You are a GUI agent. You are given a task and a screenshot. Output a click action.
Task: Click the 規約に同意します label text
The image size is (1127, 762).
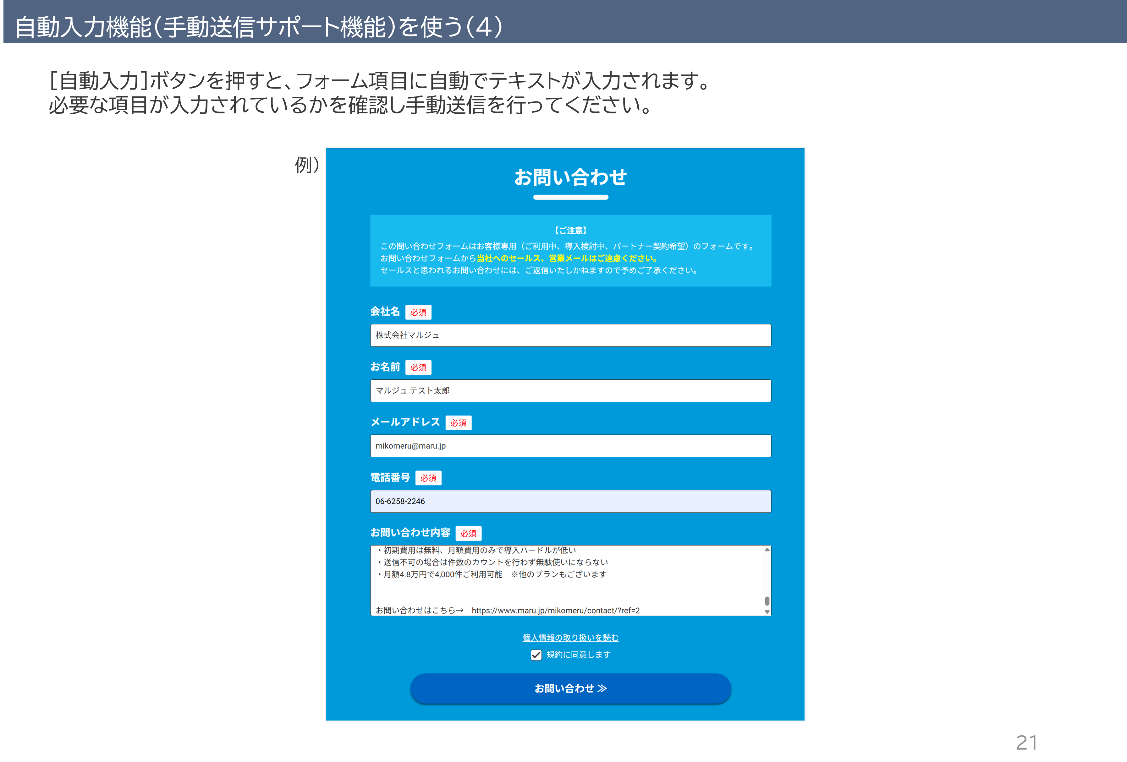click(x=579, y=655)
